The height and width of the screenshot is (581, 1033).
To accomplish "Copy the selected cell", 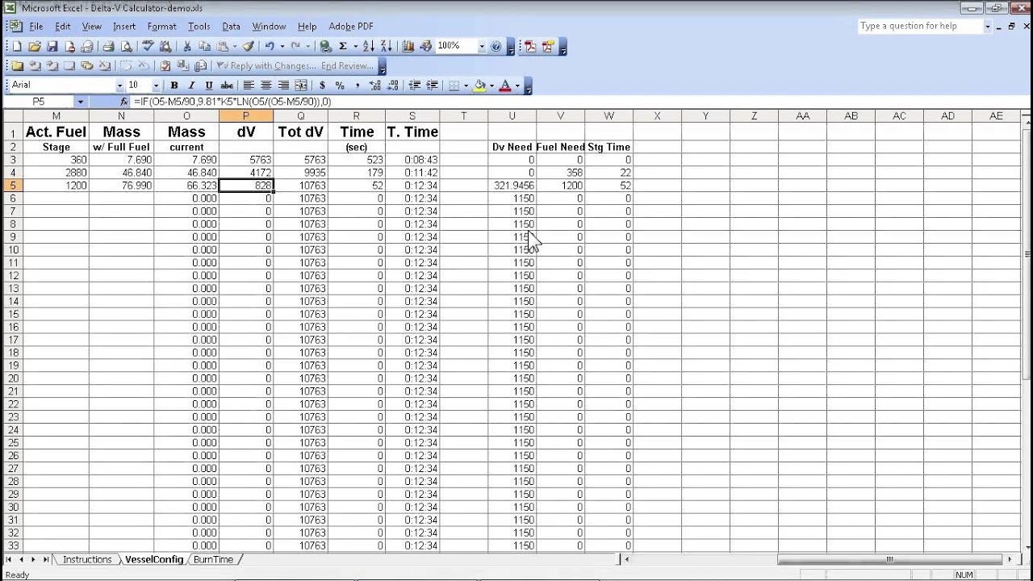I will click(x=204, y=47).
